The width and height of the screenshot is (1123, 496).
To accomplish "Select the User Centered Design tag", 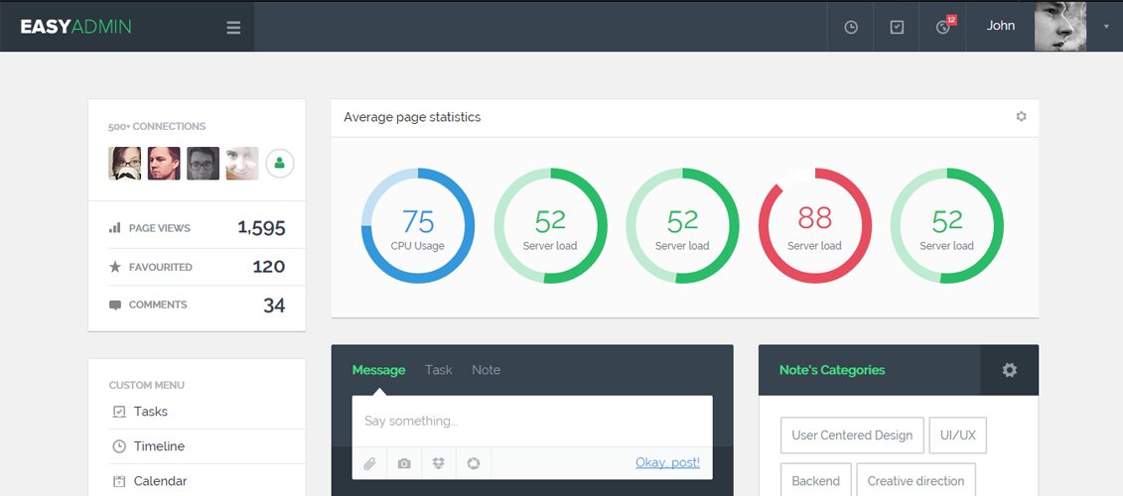I will click(852, 435).
